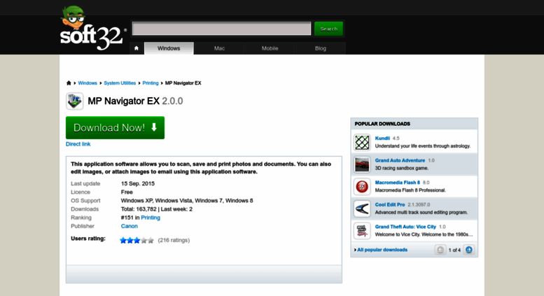Open the home icon tab in navigation
Image resolution: width=544 pixels, height=296 pixels.
coord(137,48)
